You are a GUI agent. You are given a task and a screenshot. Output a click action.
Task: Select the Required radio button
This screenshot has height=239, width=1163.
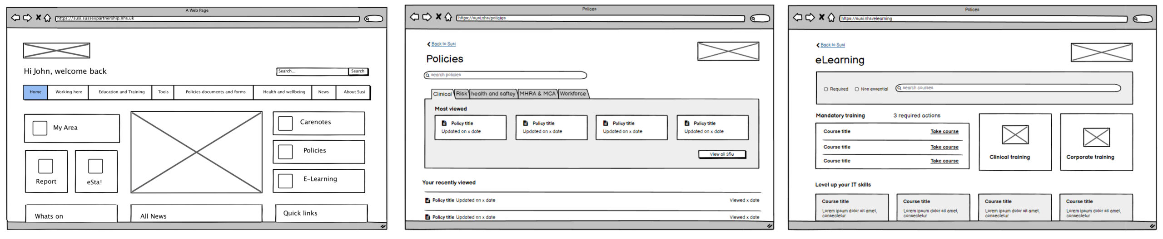(826, 89)
